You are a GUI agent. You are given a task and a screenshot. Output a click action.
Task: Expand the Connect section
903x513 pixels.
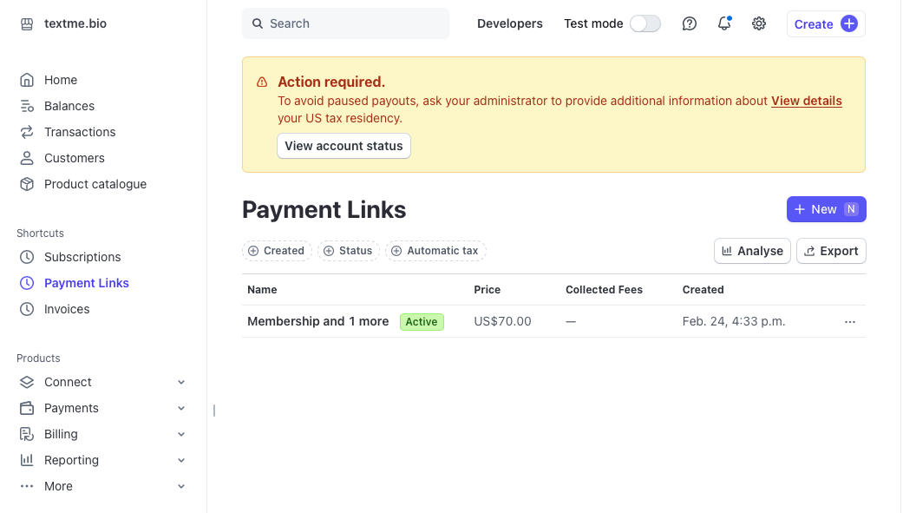(181, 382)
